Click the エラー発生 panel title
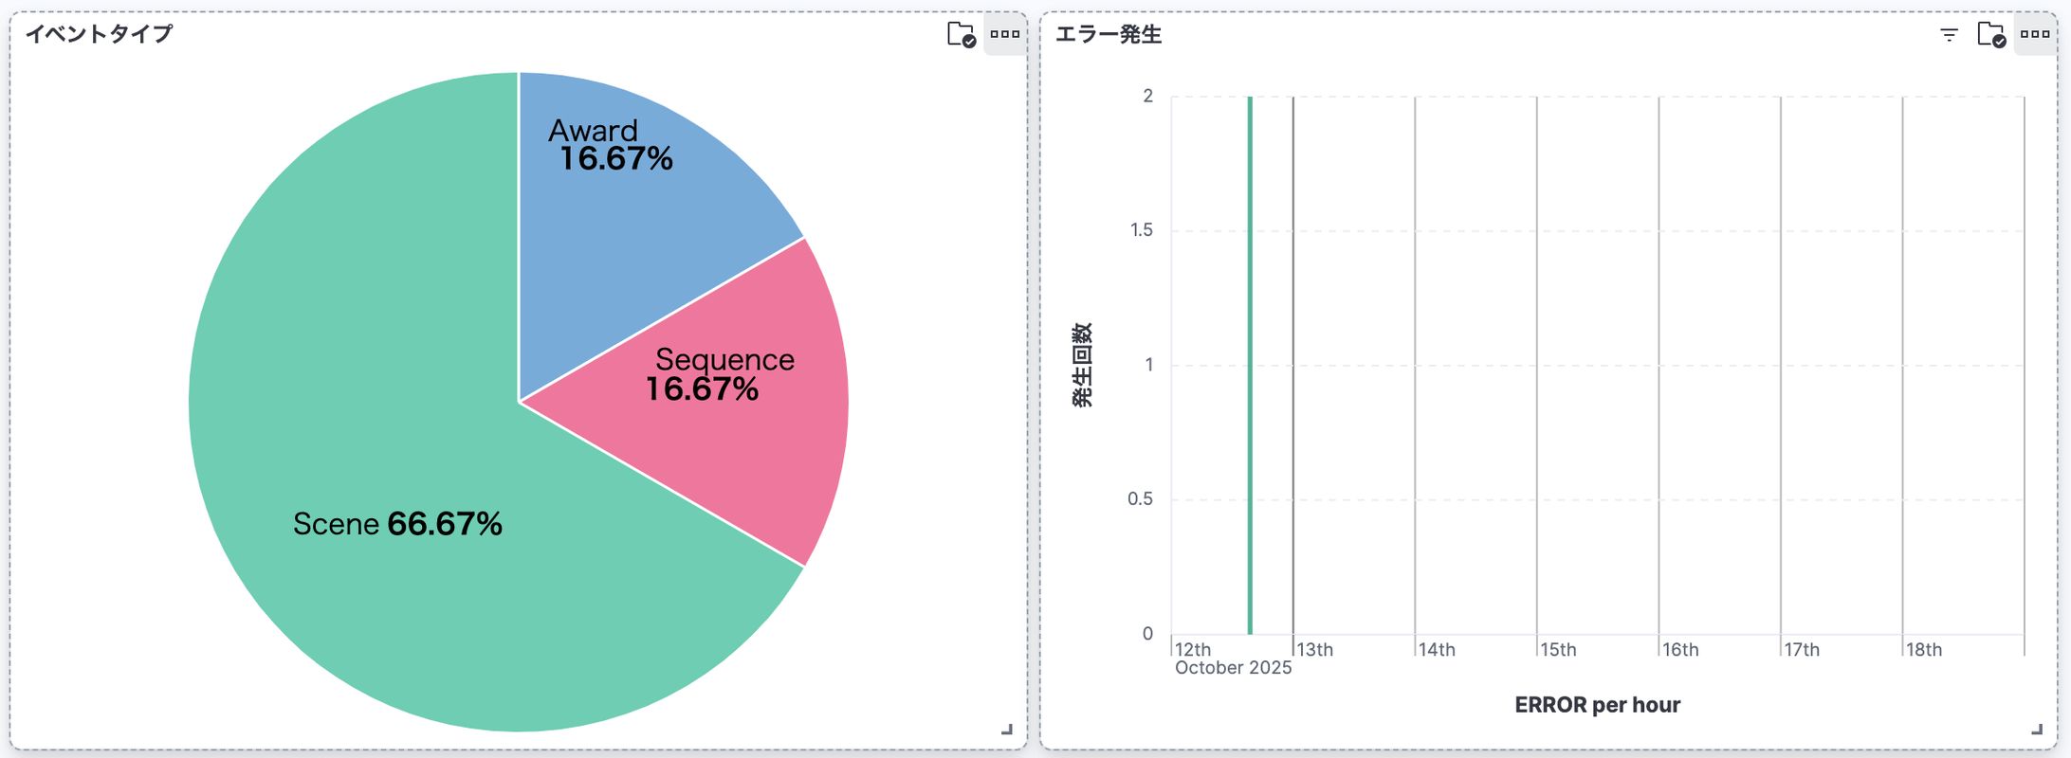Image resolution: width=2071 pixels, height=758 pixels. 1109,35
